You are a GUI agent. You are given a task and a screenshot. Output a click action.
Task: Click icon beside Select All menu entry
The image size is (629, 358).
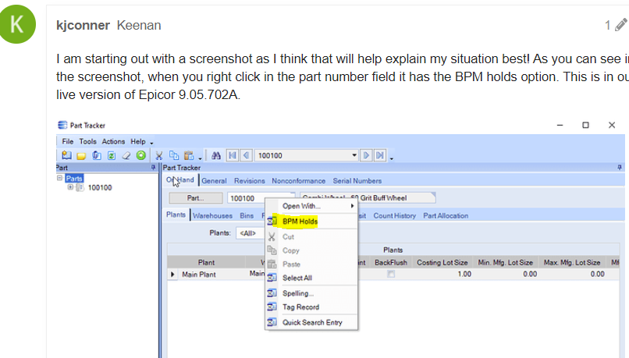click(272, 278)
